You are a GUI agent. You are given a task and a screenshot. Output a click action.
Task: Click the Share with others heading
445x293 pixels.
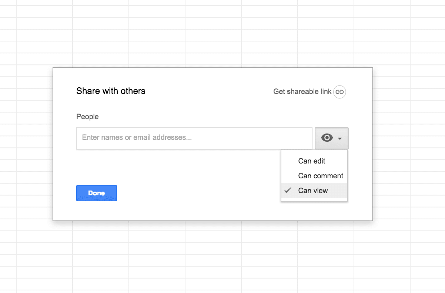click(x=111, y=91)
